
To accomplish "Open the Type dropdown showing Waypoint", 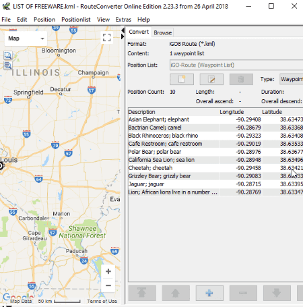I will point(291,79).
